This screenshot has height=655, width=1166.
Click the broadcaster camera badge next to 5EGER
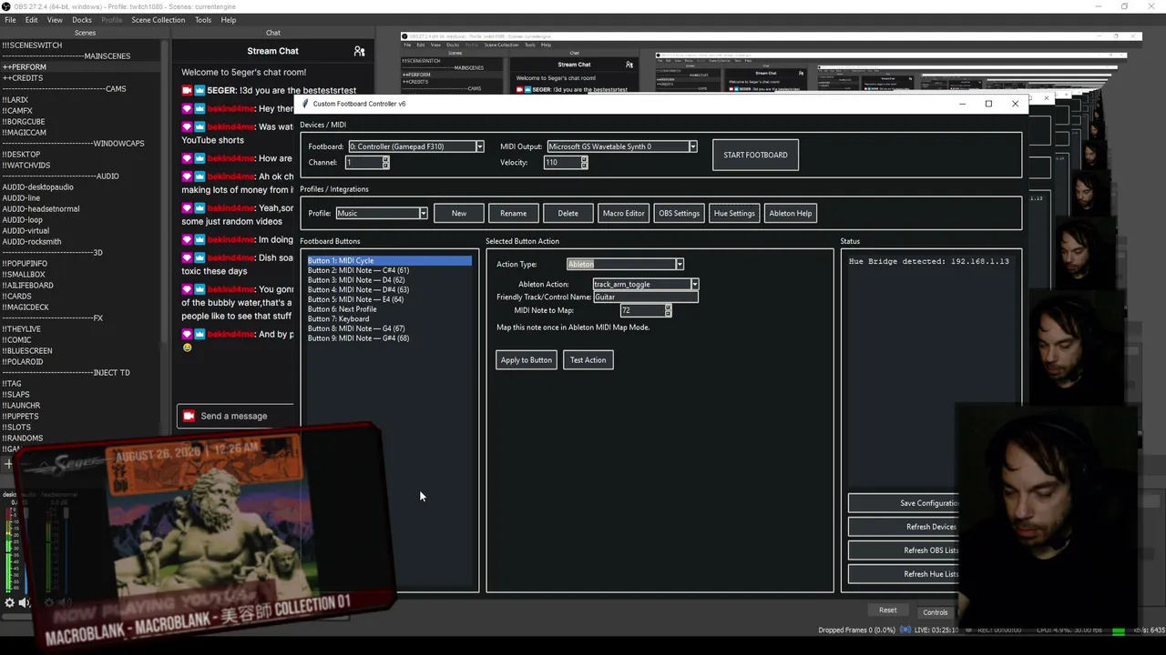[187, 90]
